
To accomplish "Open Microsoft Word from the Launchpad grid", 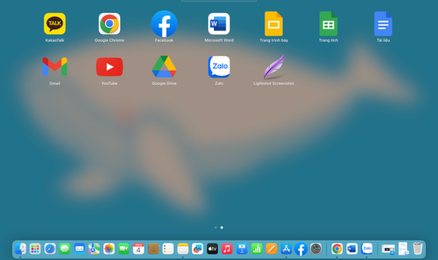I will [219, 24].
